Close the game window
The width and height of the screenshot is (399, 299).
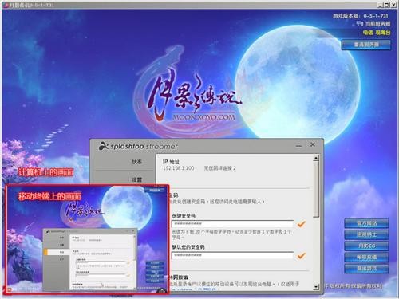tap(393, 5)
